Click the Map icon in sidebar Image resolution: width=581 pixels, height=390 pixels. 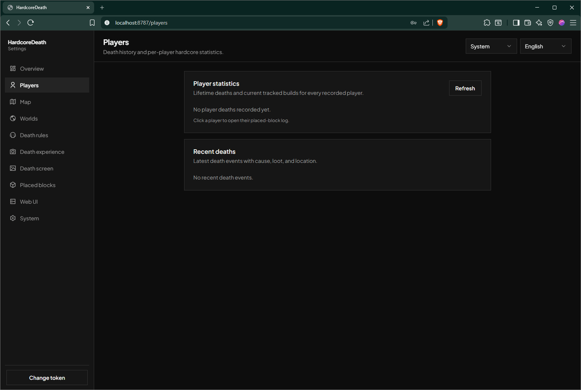tap(13, 102)
